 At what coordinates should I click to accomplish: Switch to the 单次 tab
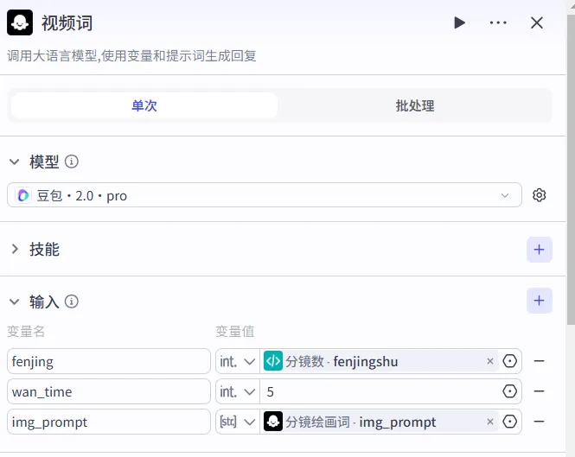pyautogui.click(x=144, y=105)
